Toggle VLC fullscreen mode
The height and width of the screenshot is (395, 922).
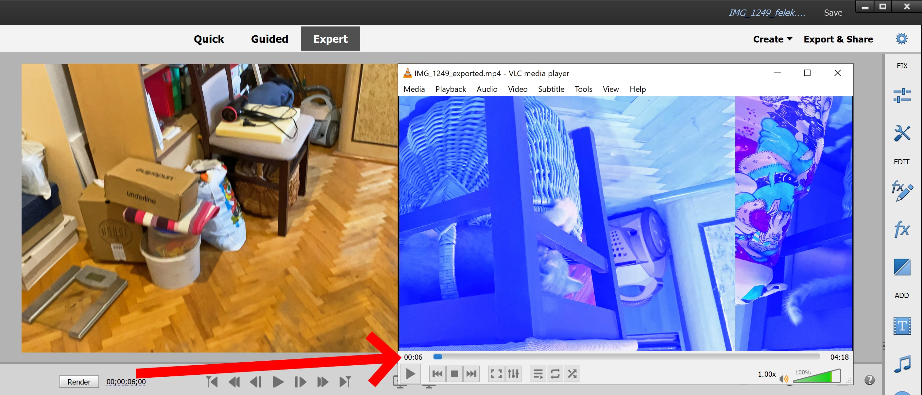(x=496, y=374)
